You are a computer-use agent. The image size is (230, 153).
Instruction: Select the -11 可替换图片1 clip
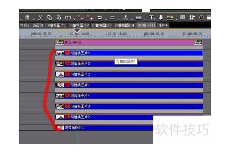[x=129, y=85]
